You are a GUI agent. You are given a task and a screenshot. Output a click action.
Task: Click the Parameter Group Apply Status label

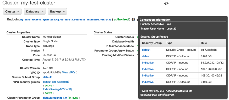click(x=114, y=51)
